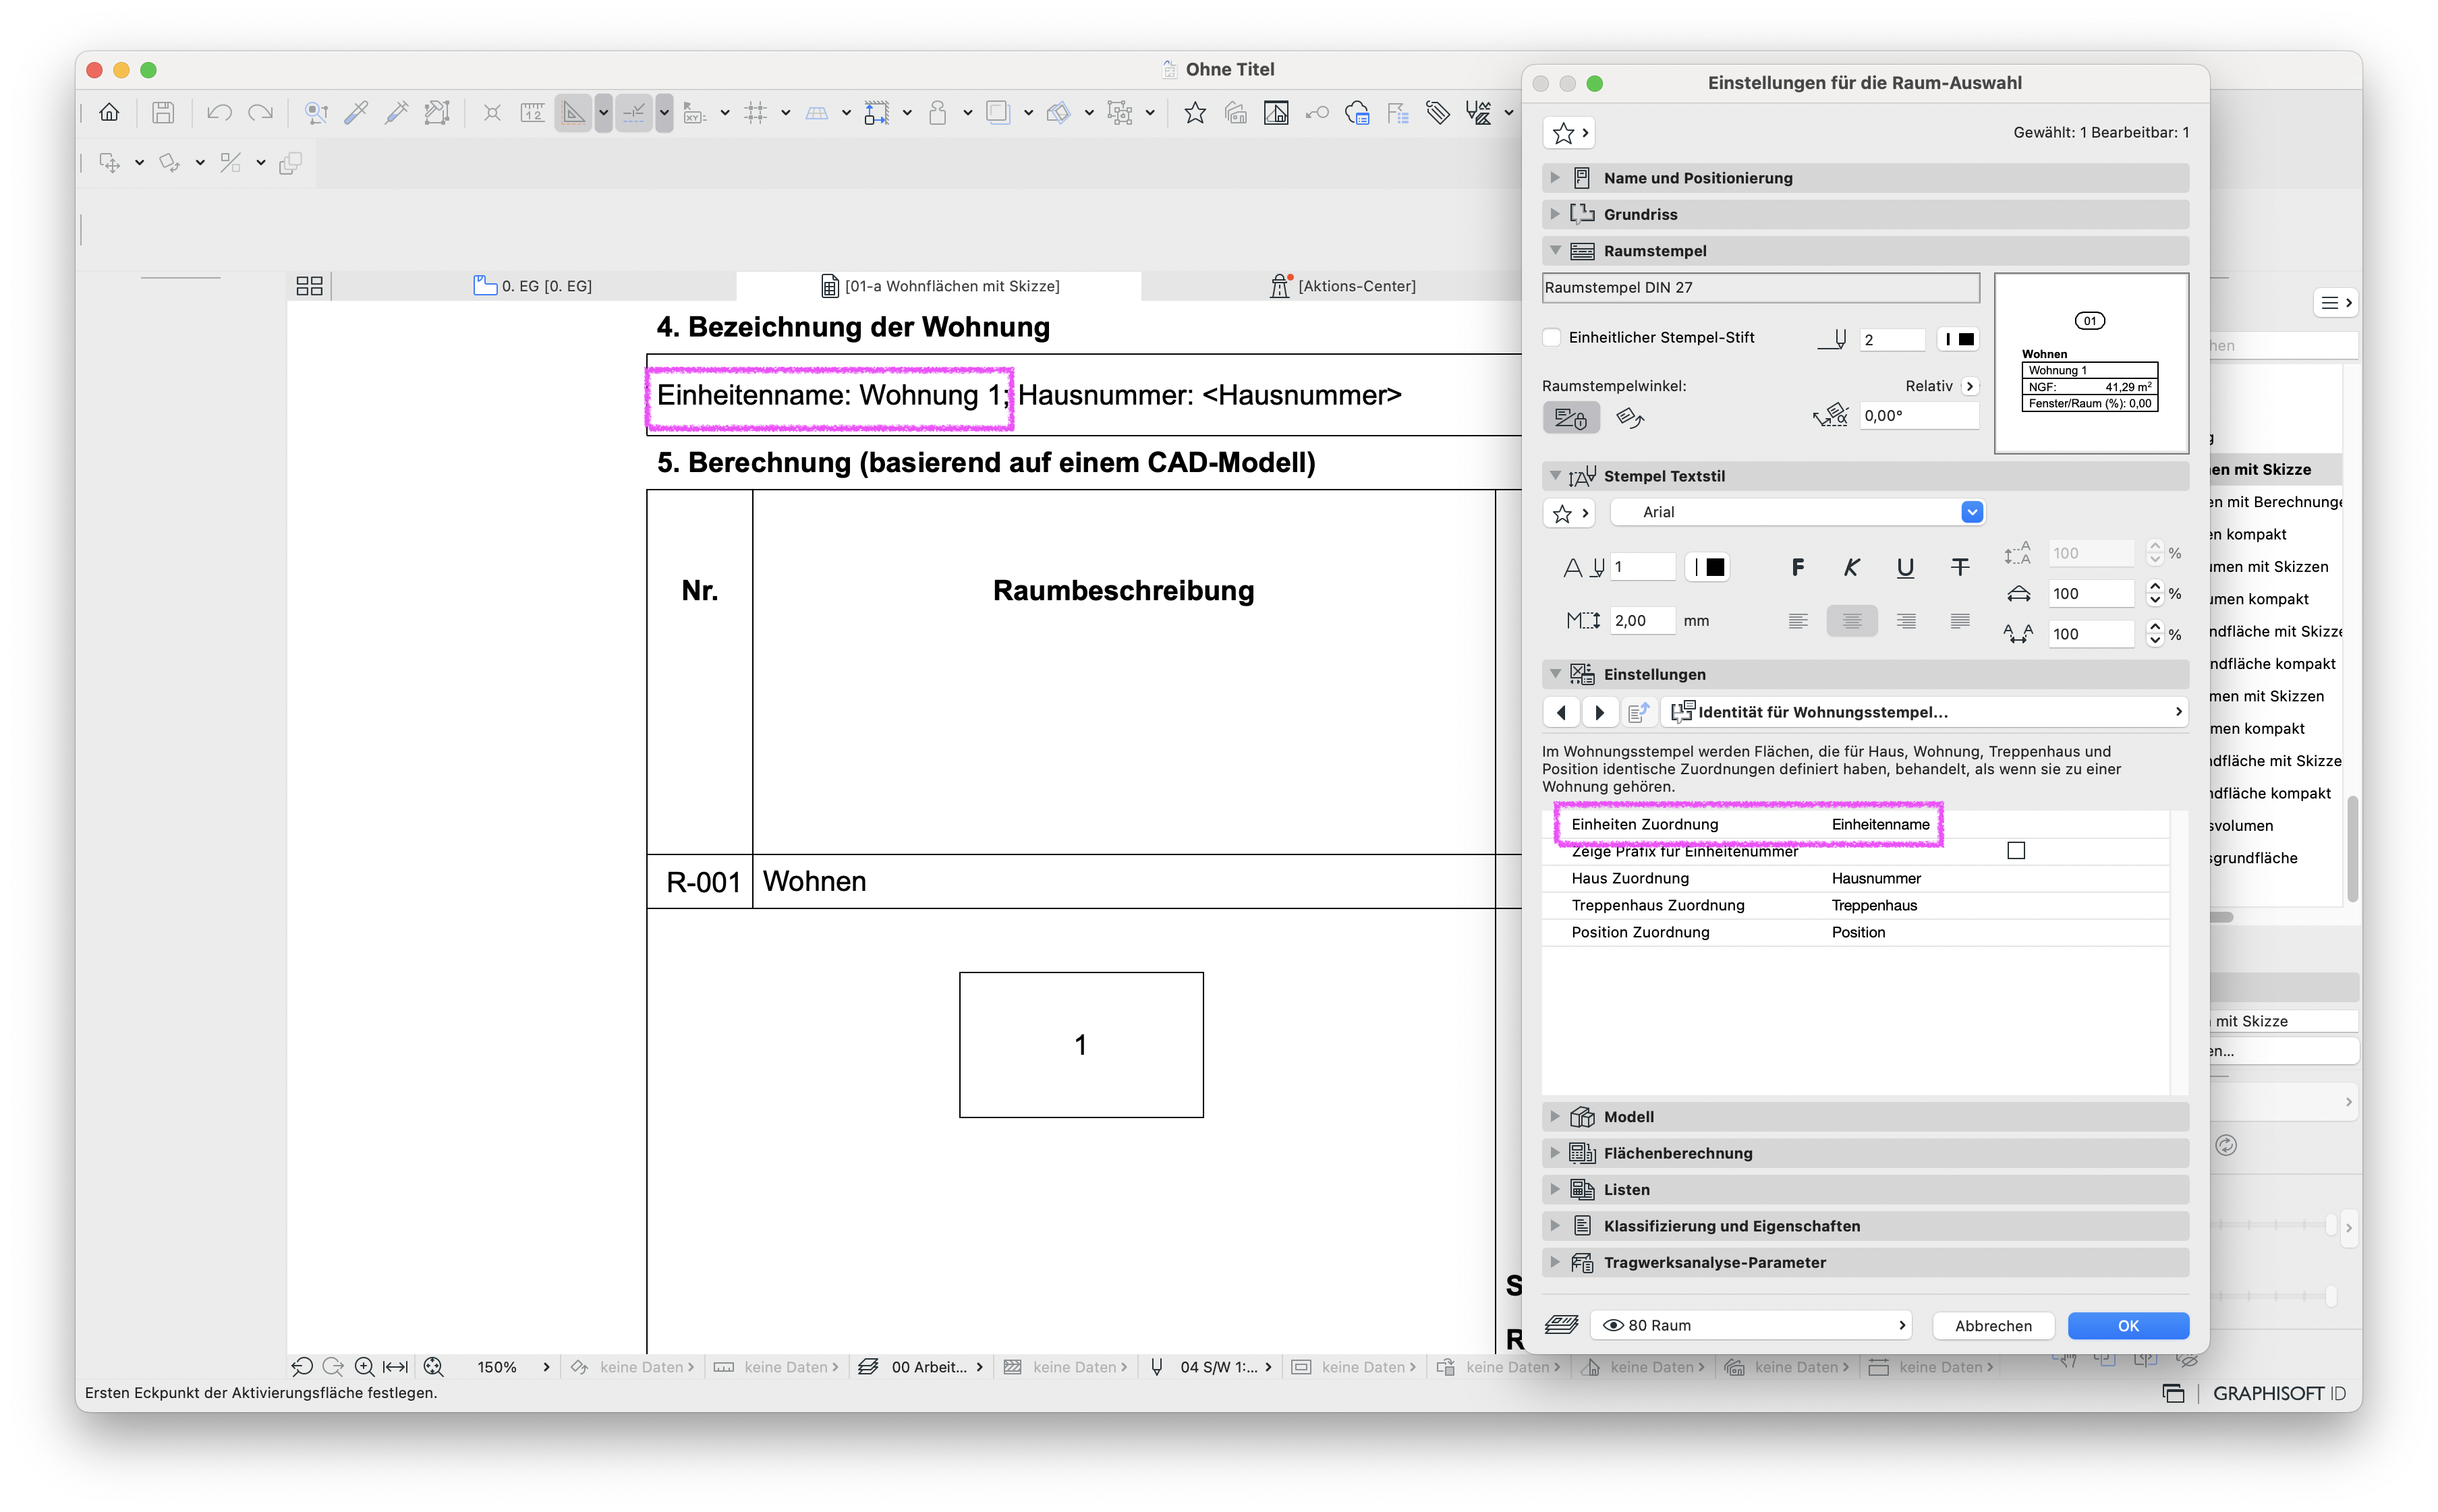Open tab overview grid icon
The image size is (2438, 1512).
click(310, 286)
